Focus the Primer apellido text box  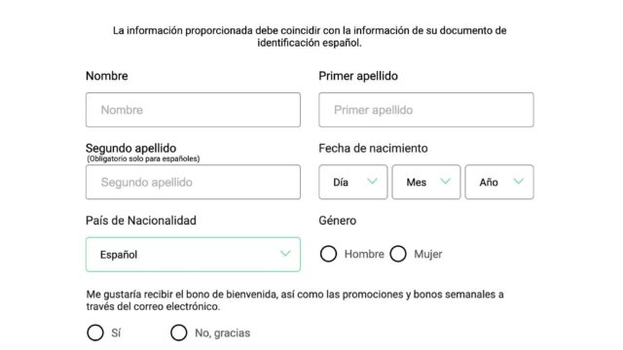426,110
